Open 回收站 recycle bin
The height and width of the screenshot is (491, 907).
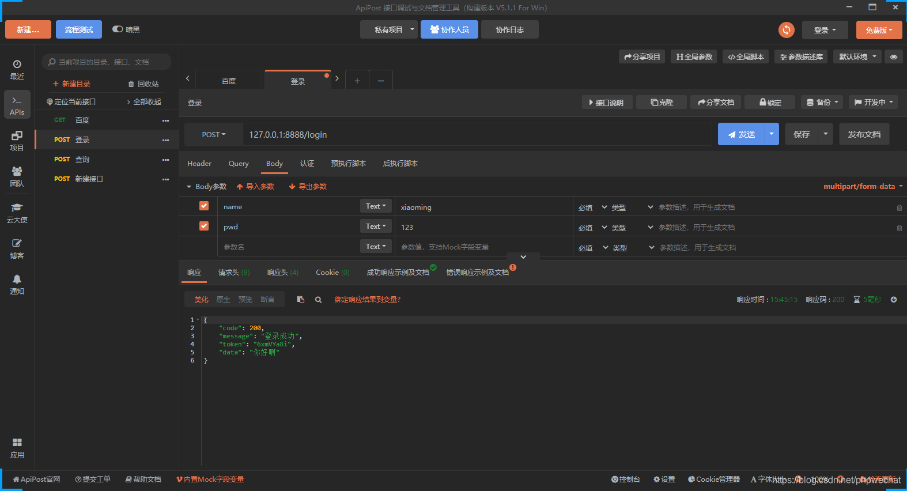(143, 84)
